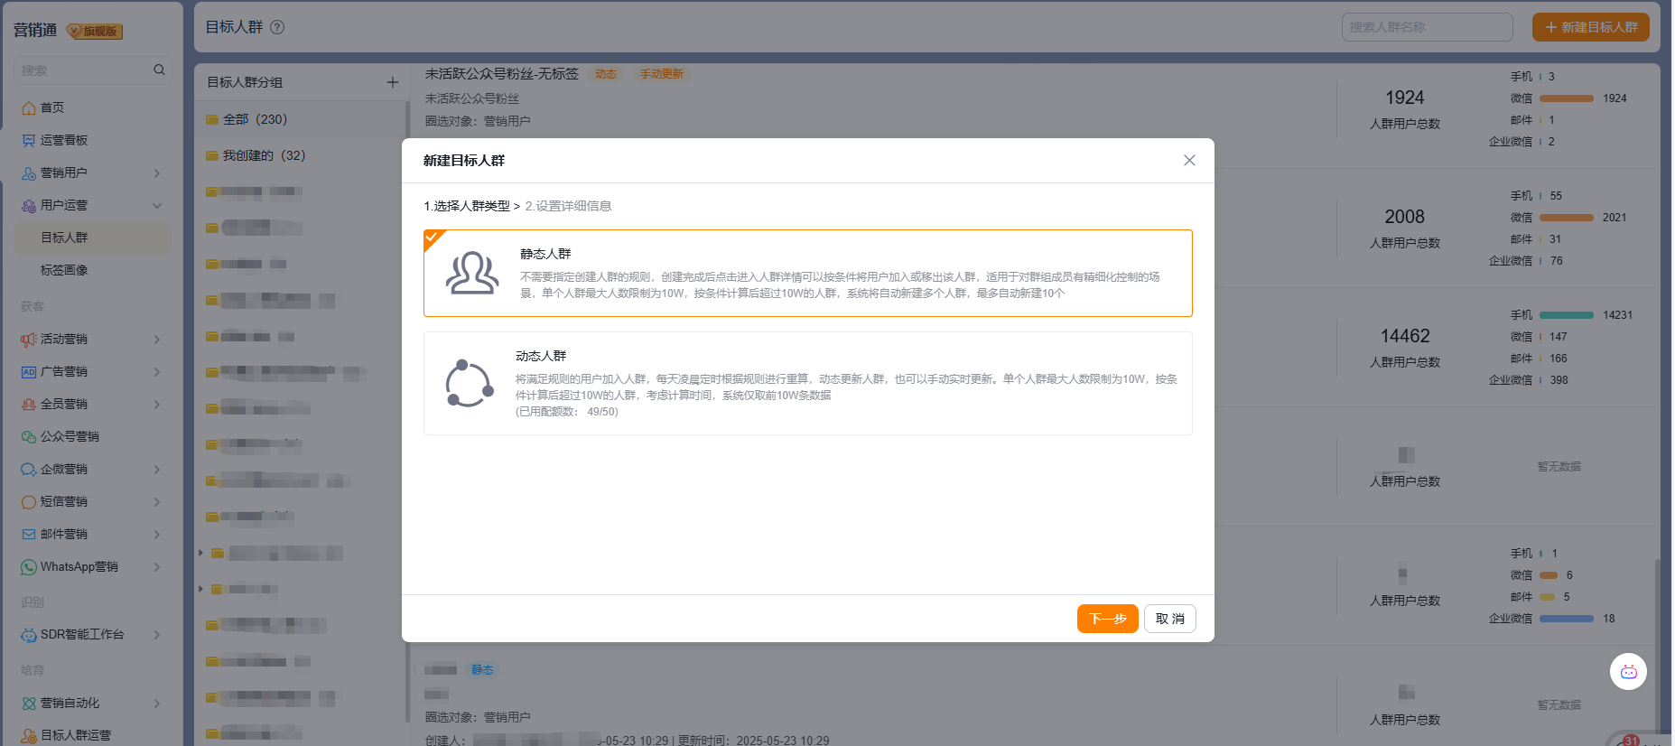The height and width of the screenshot is (746, 1675).
Task: Focus the 搜索人群名称 search field
Action: pyautogui.click(x=1427, y=27)
